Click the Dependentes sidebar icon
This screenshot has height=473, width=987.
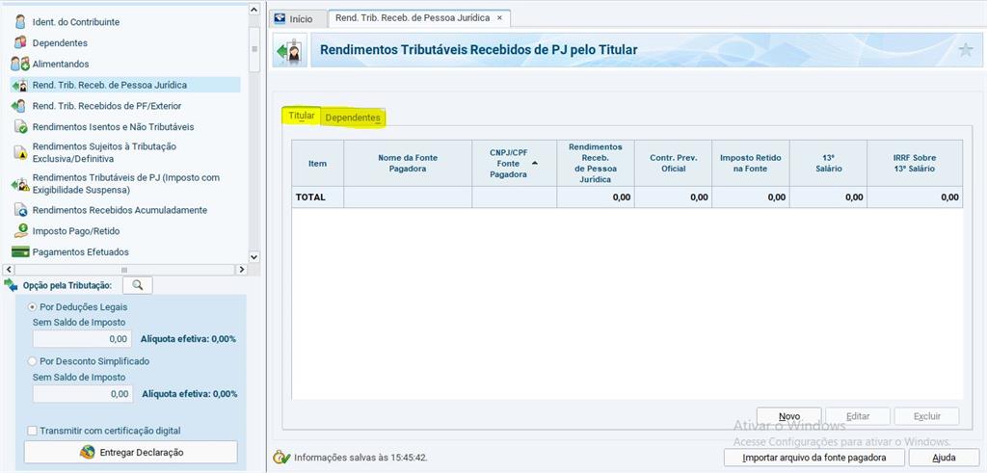(21, 42)
